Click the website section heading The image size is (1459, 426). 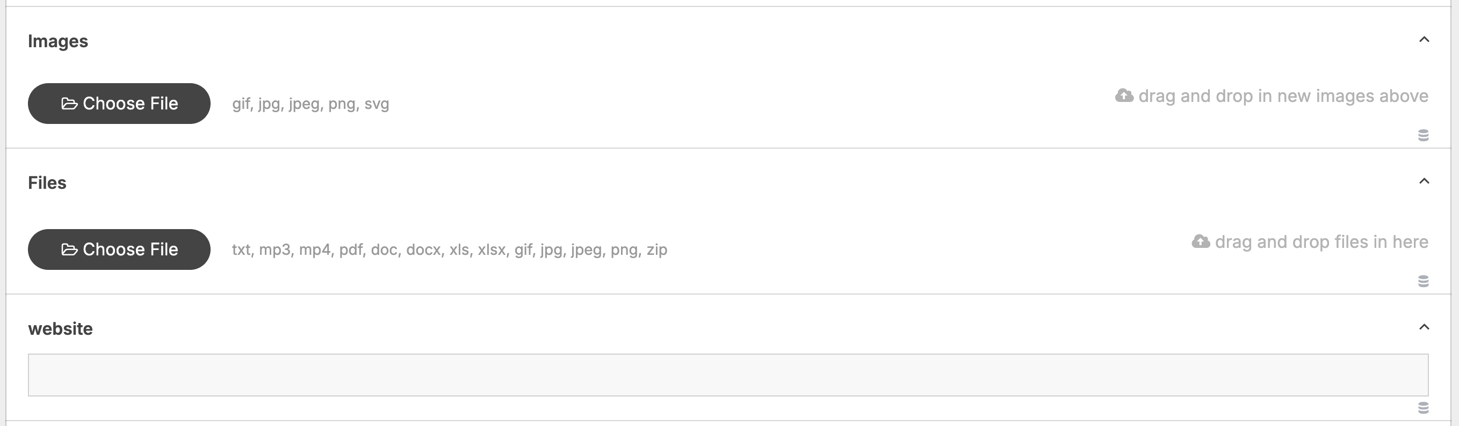(60, 329)
